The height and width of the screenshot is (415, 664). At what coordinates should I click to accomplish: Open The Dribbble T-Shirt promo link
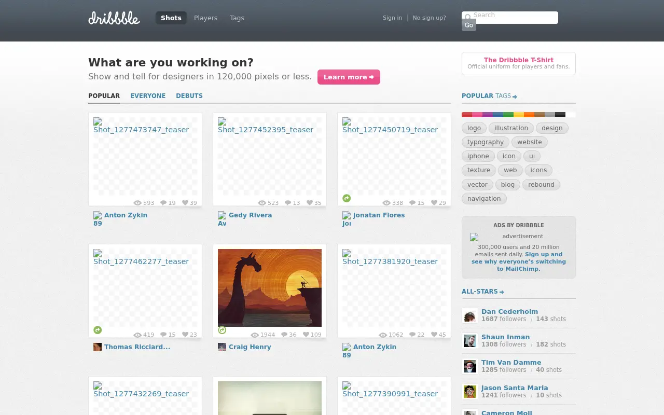click(x=519, y=63)
